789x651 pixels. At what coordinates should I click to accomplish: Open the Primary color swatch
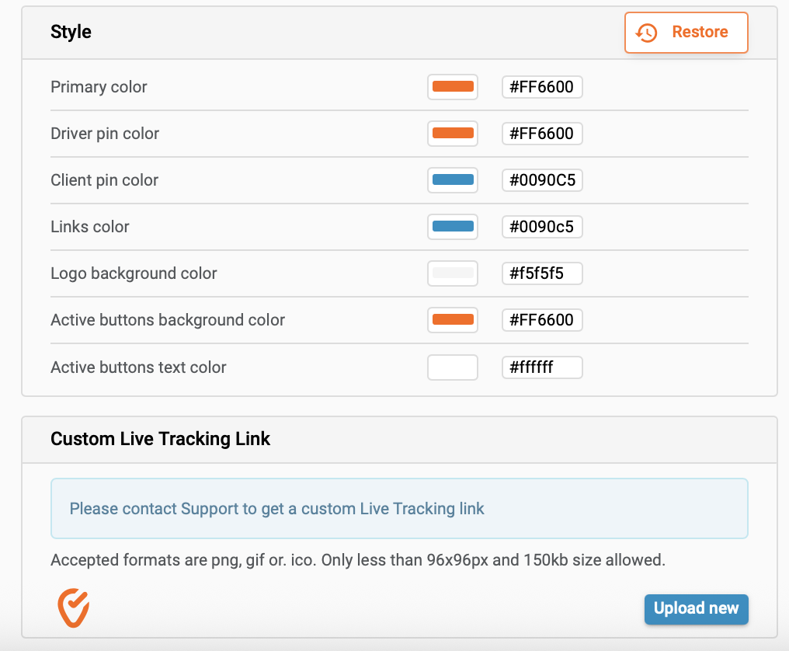click(453, 87)
